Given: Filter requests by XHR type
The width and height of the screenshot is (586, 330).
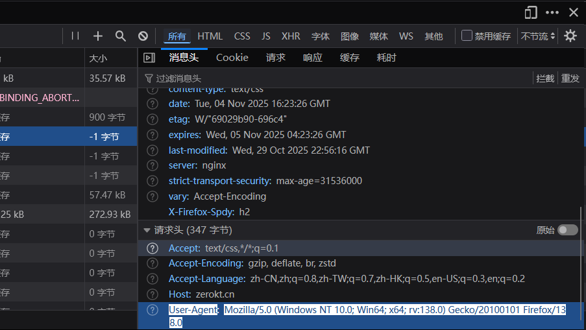Looking at the screenshot, I should [290, 36].
